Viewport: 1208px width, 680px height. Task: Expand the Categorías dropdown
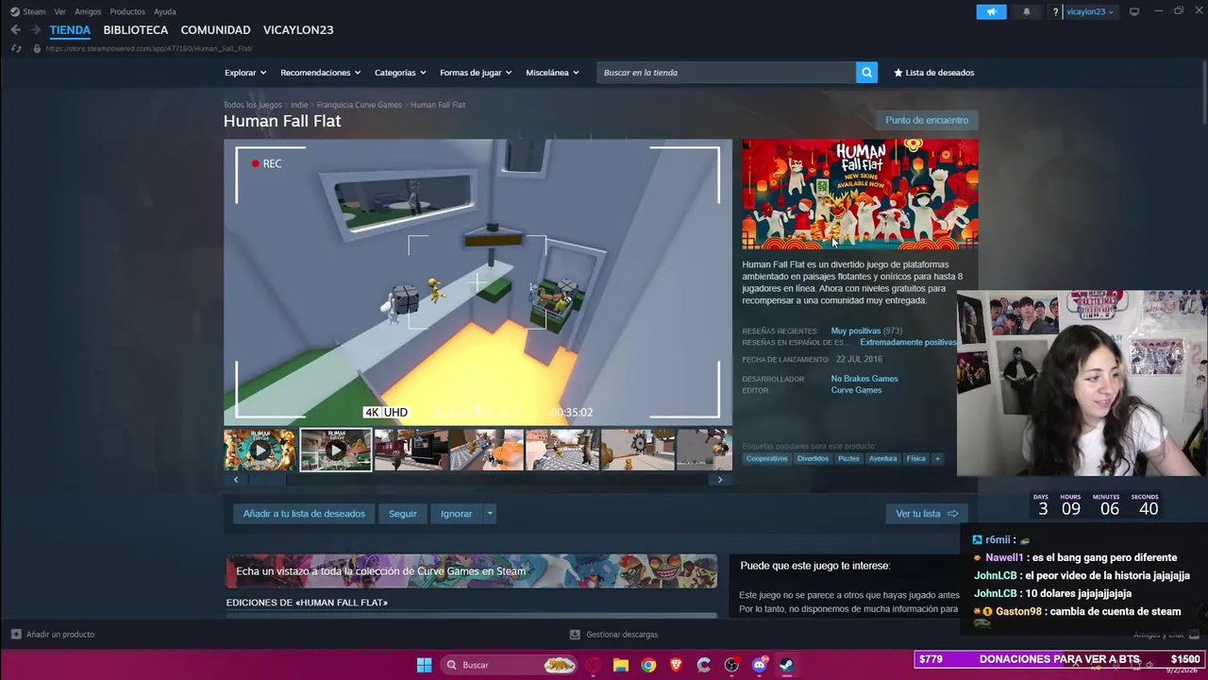400,73
